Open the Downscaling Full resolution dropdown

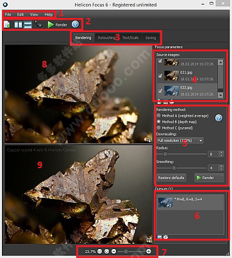pos(180,141)
